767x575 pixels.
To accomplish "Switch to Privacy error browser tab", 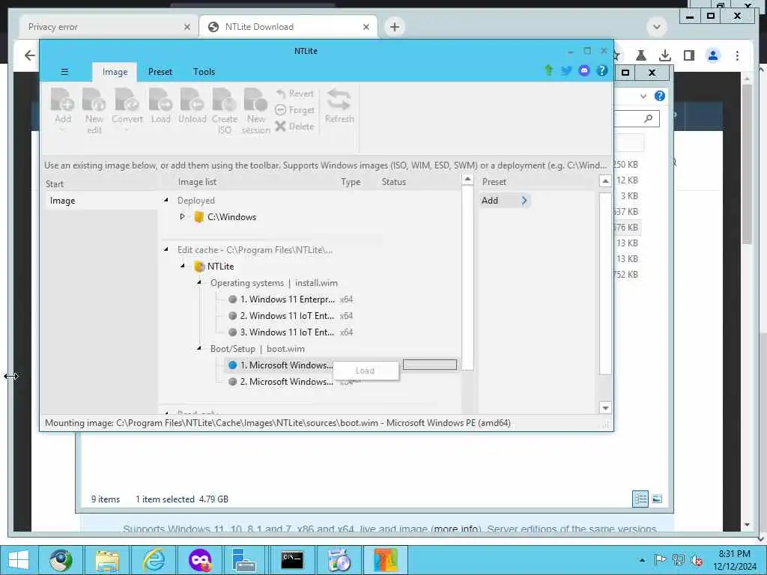I will [x=109, y=27].
